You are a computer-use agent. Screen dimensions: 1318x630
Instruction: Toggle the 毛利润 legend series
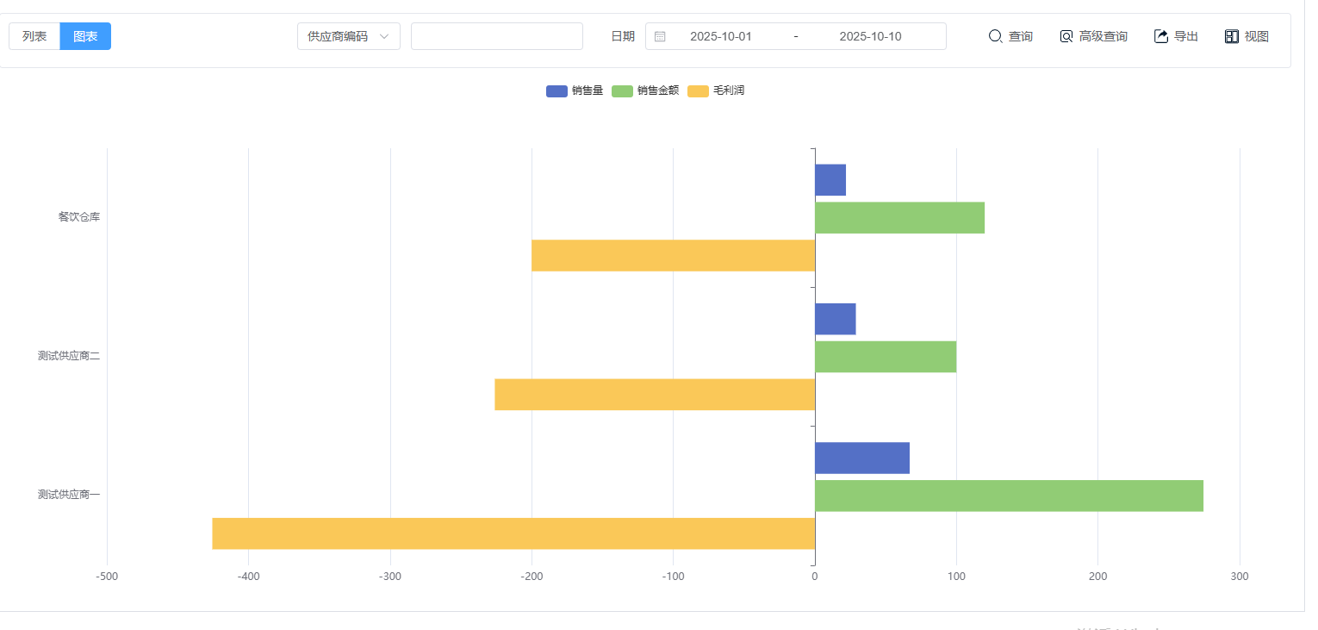716,90
